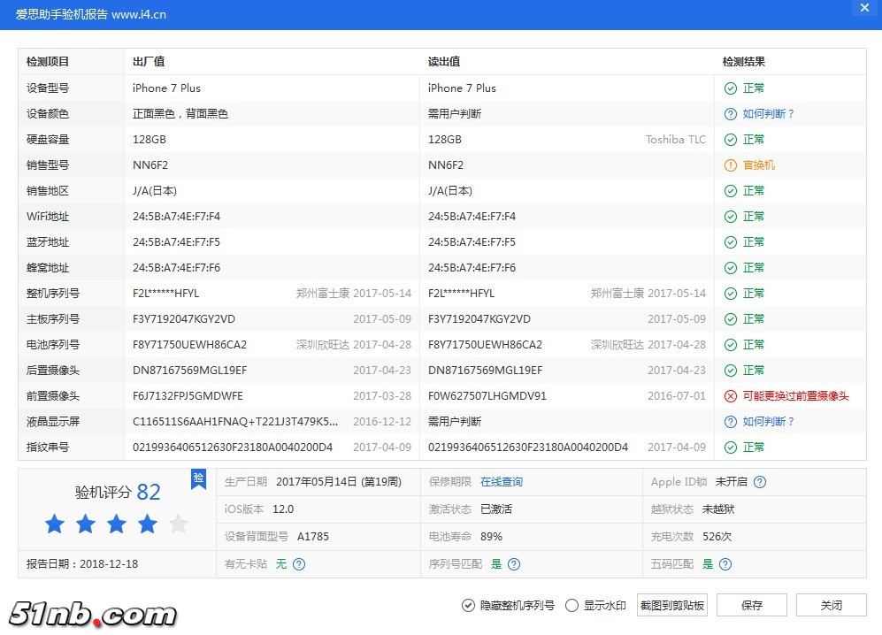Click help icon beside 五码匹配
The image size is (882, 635).
725,564
